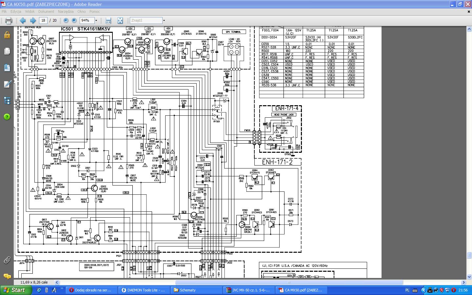Zoom out with the minus icon
This screenshot has height=295, width=472.
pyautogui.click(x=66, y=20)
